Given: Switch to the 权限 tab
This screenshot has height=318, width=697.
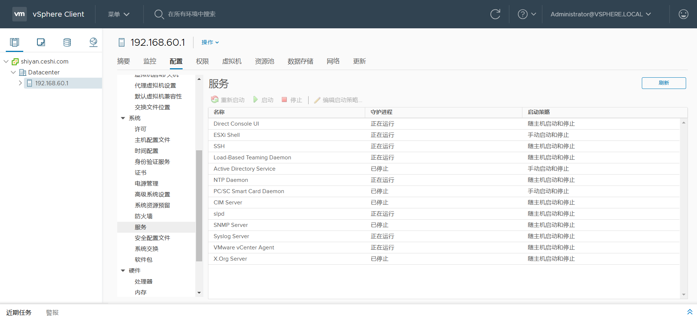Looking at the screenshot, I should tap(203, 61).
